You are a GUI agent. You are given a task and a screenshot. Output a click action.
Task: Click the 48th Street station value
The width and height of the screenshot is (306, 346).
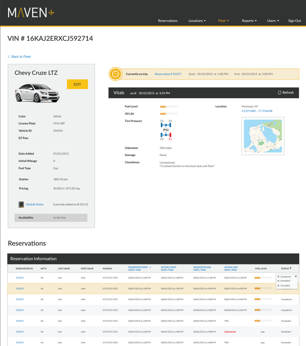click(x=60, y=179)
